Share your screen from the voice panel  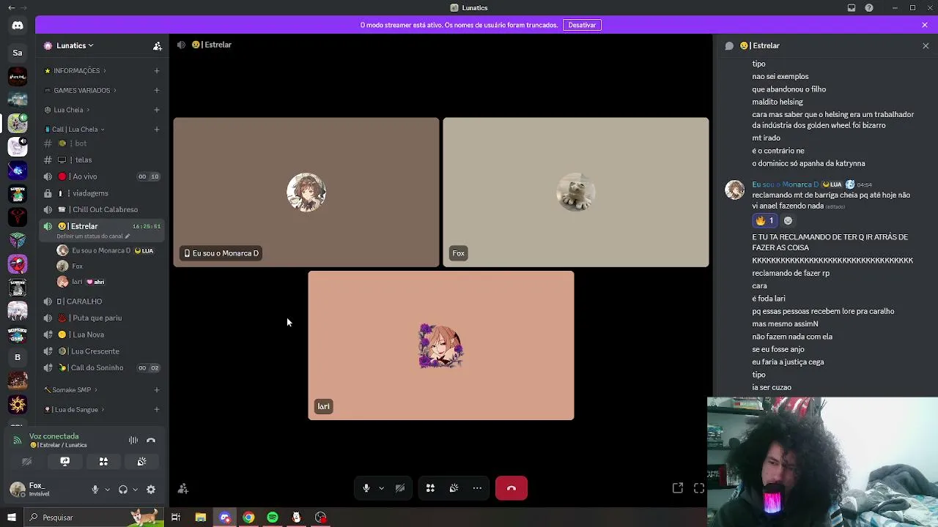point(64,461)
